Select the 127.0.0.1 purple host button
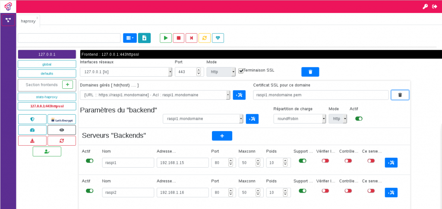 click(x=47, y=54)
